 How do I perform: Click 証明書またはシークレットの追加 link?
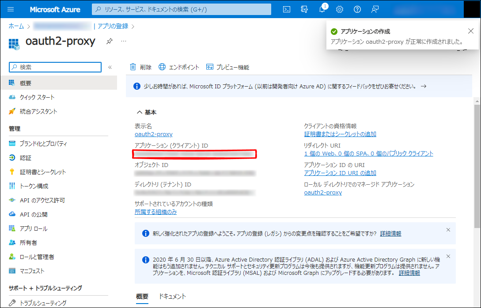point(340,134)
